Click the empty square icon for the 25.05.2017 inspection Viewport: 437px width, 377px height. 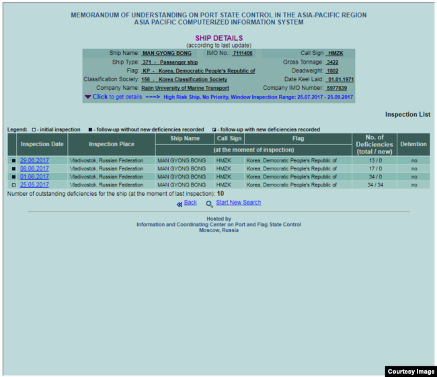coord(13,185)
